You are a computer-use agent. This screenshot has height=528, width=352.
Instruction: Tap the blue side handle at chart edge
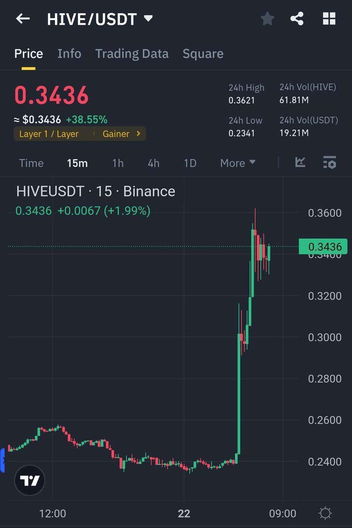click(2, 460)
